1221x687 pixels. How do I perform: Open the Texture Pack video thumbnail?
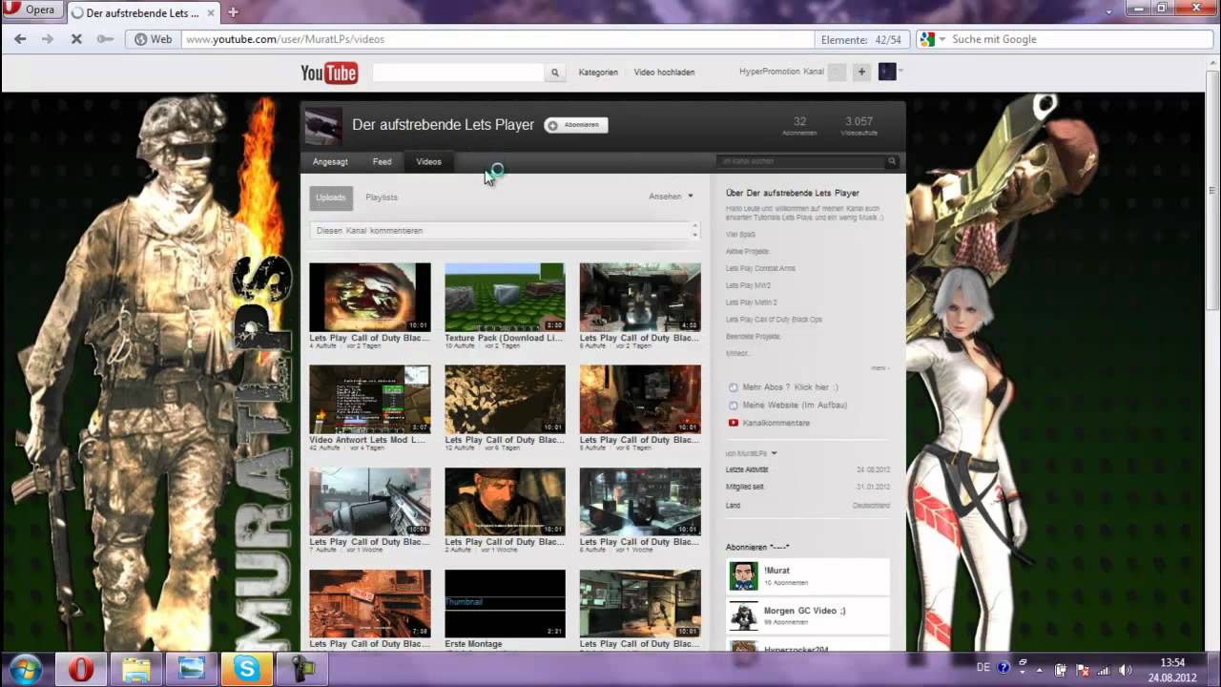pyautogui.click(x=505, y=298)
